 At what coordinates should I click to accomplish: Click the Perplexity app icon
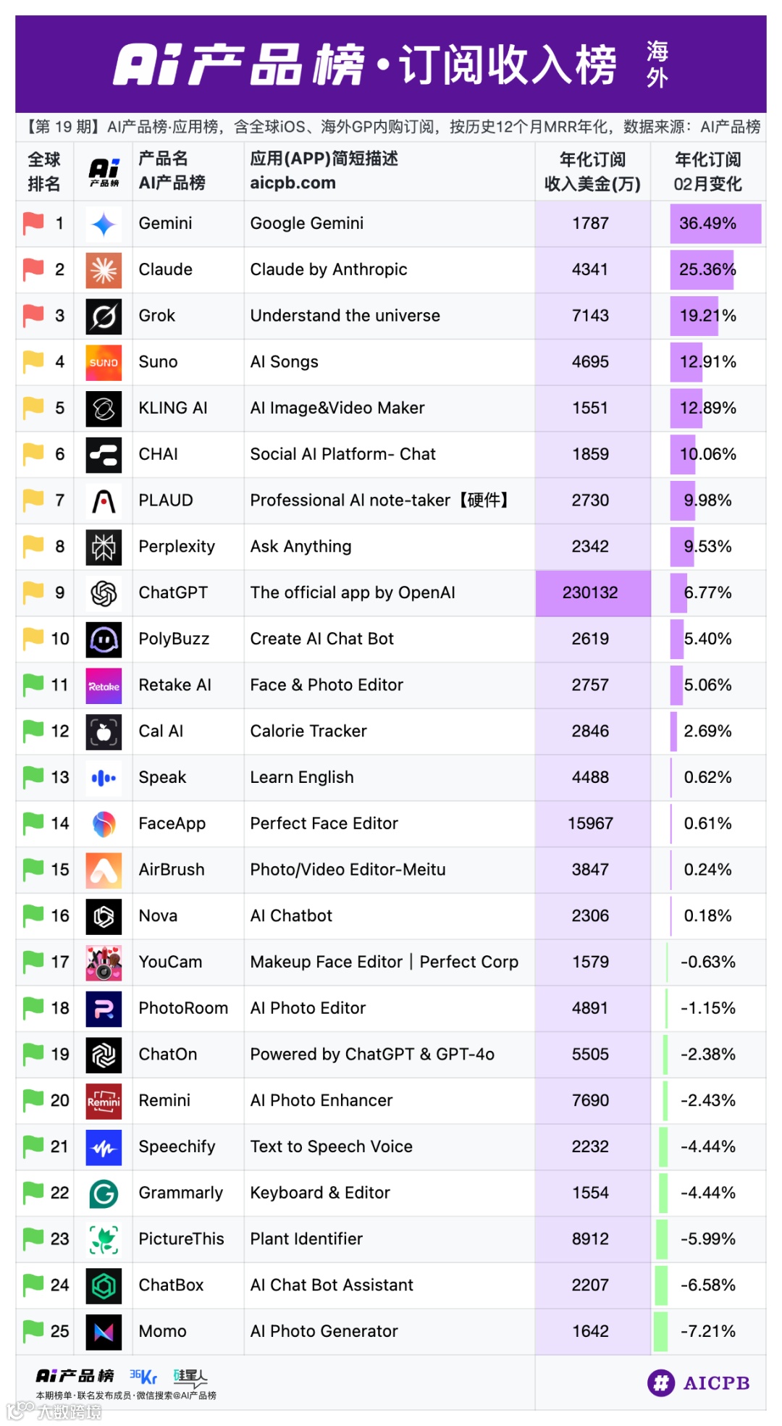[104, 548]
